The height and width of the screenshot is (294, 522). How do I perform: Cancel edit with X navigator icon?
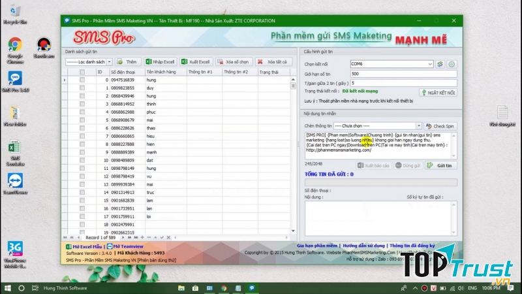(x=168, y=237)
